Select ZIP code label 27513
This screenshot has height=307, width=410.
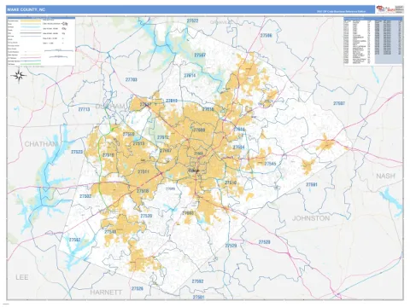138,143
